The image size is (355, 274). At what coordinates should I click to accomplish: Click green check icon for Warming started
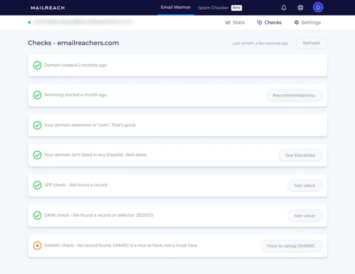37,95
